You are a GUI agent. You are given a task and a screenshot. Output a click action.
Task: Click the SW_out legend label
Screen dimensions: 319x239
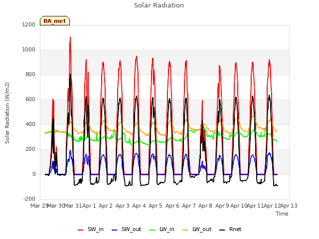click(132, 229)
